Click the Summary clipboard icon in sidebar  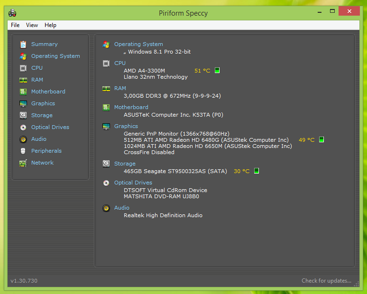pos(23,44)
